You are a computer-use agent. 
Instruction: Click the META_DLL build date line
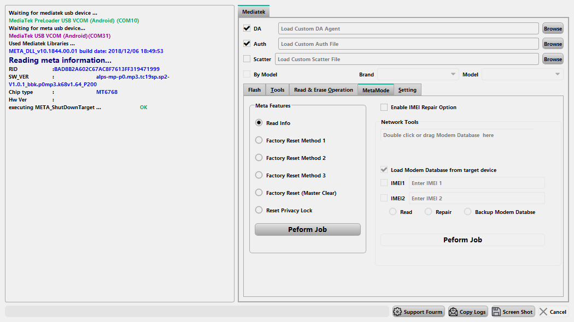coord(86,51)
